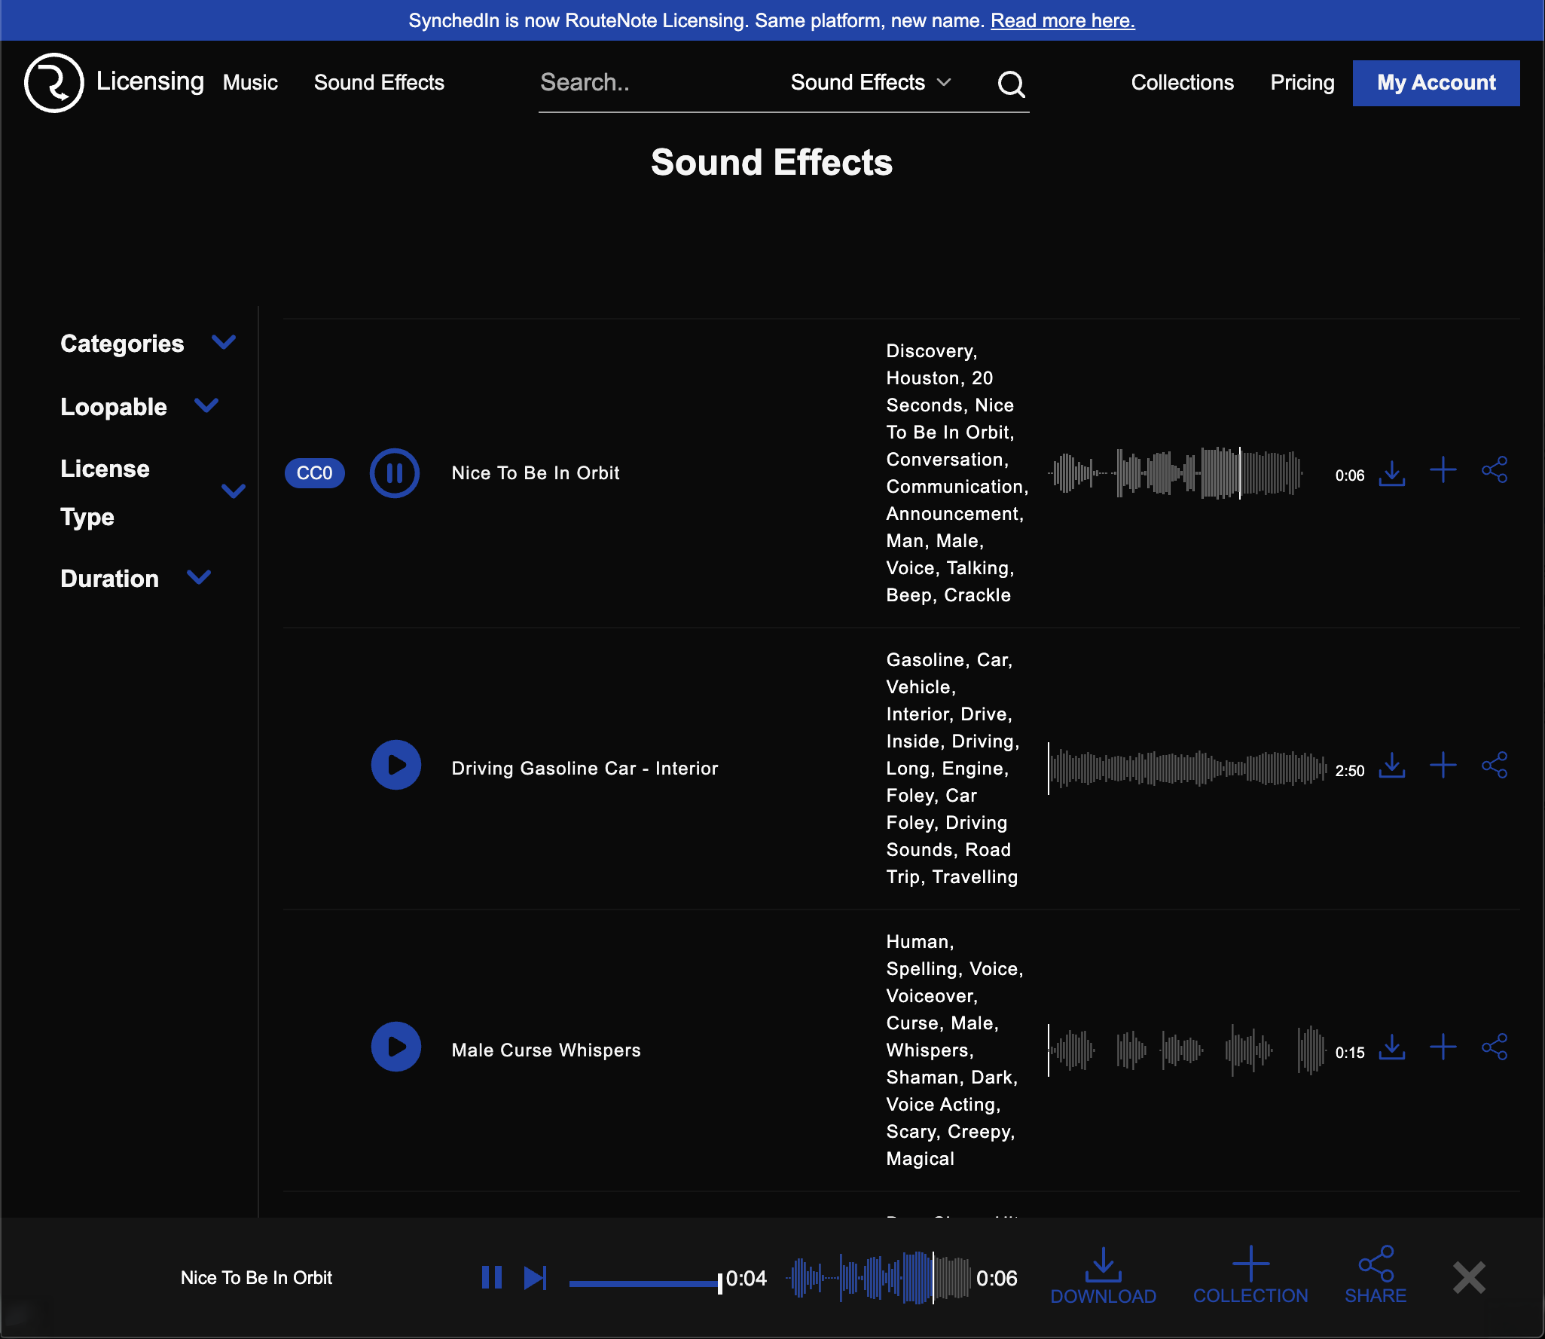Click the bottom player progress bar
Screen dimensions: 1545x1339
tap(644, 1282)
